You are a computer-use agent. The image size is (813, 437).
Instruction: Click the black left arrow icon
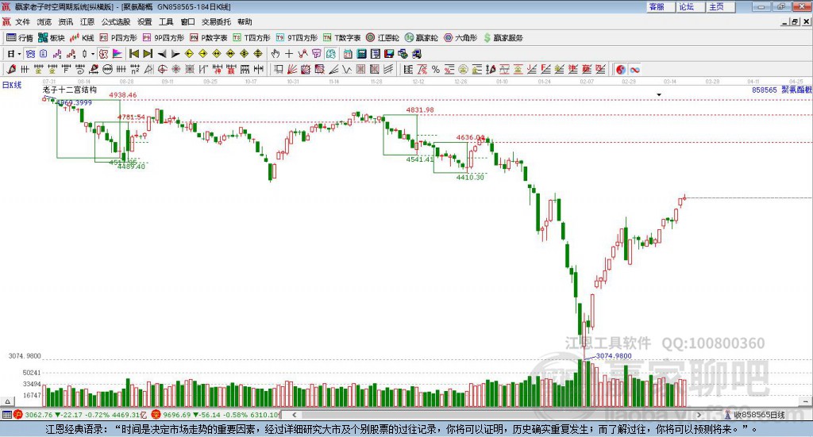tap(162, 54)
